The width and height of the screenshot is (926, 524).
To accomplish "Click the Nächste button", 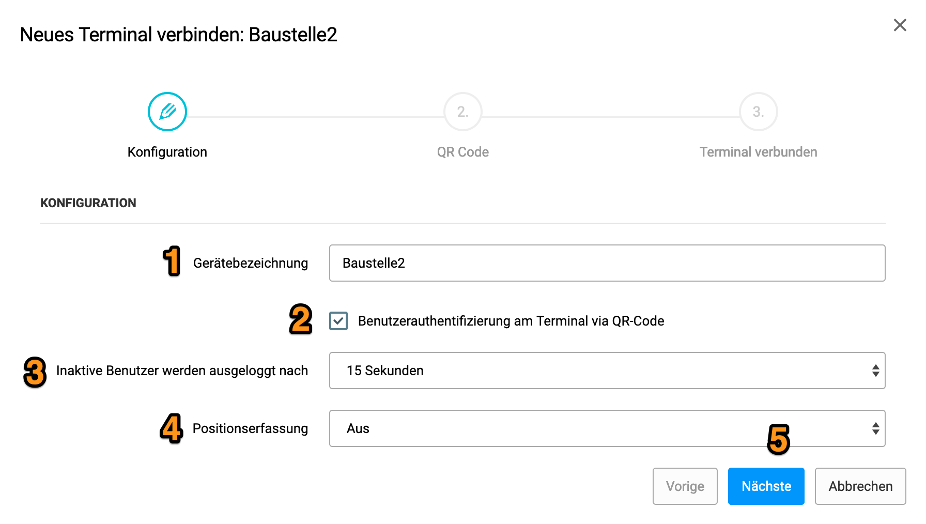I will [x=766, y=486].
